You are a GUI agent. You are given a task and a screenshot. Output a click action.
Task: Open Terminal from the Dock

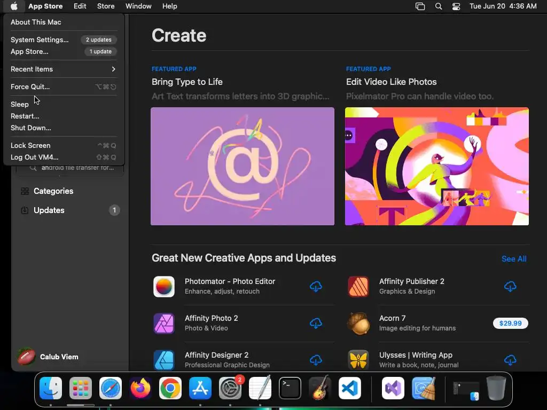pos(290,388)
